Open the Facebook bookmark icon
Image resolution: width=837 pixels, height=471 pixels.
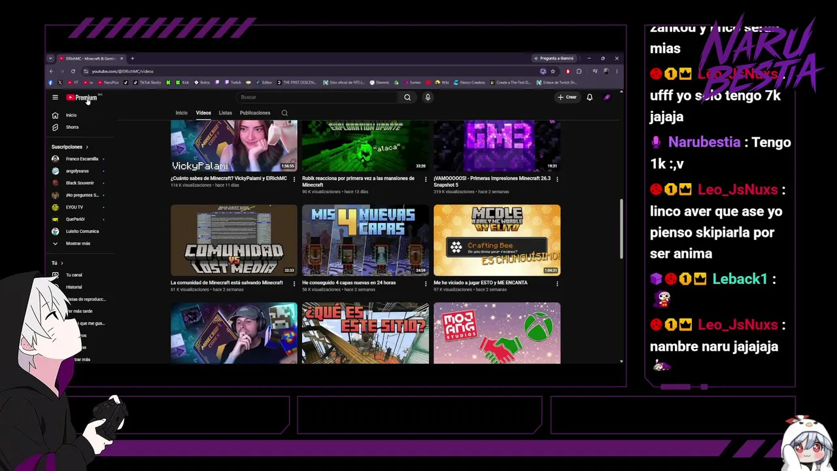click(x=51, y=82)
